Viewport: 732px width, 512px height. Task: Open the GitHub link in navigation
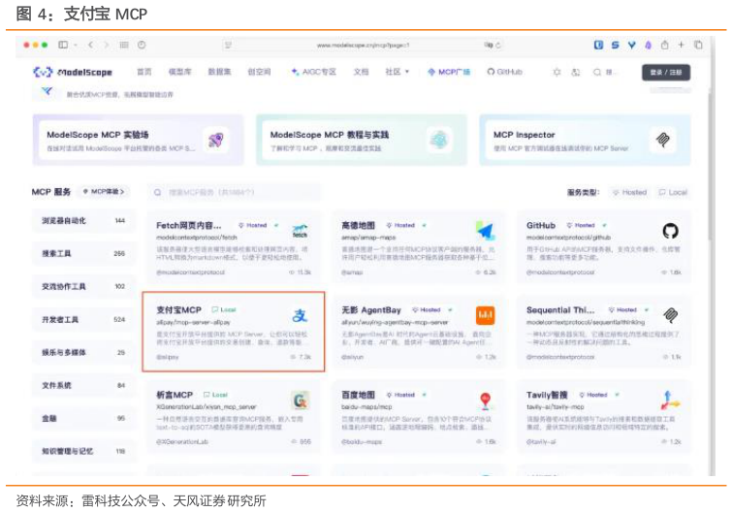tap(505, 72)
